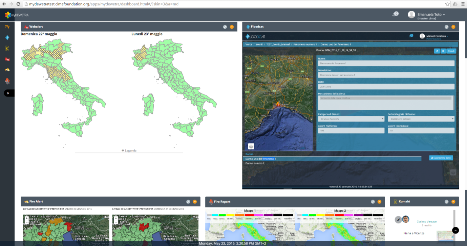This screenshot has height=246, width=467.
Task: Open the Floodcat app from the left sidebar
Action: [7, 37]
